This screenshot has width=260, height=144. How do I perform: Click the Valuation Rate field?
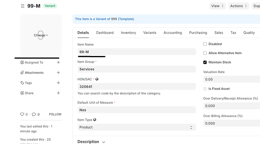[x=231, y=79]
